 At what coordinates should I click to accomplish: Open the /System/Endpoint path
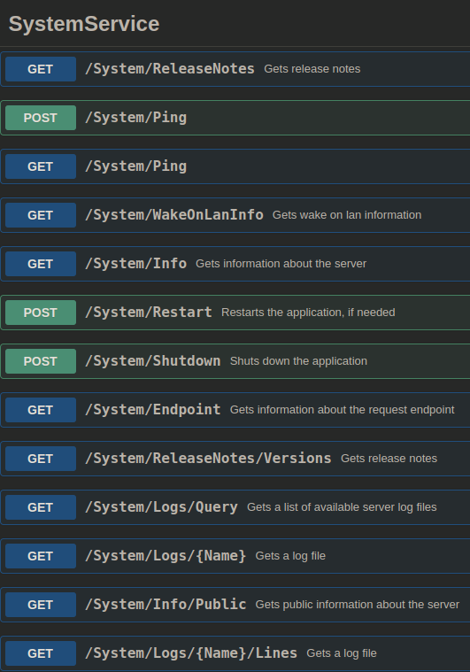point(153,410)
